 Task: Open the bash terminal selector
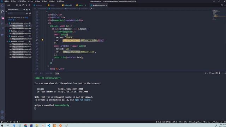212,73
